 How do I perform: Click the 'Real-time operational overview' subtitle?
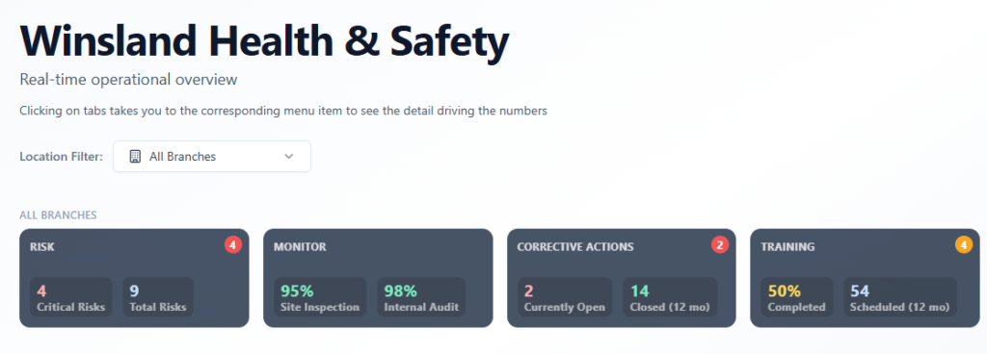tap(128, 80)
